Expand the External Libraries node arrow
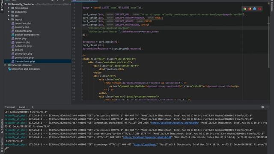 click(6, 65)
